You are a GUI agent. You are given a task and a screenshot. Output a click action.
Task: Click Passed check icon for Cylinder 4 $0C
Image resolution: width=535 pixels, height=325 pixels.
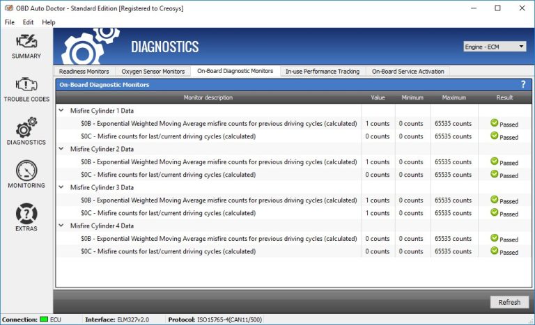(494, 251)
